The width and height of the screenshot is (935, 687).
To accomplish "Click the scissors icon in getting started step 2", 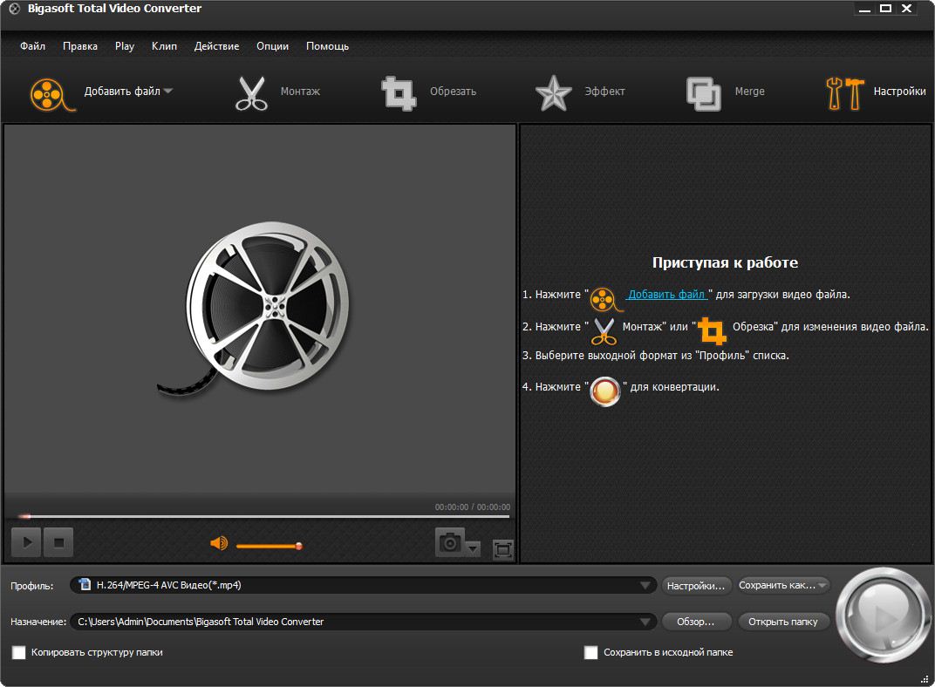I will (x=604, y=331).
